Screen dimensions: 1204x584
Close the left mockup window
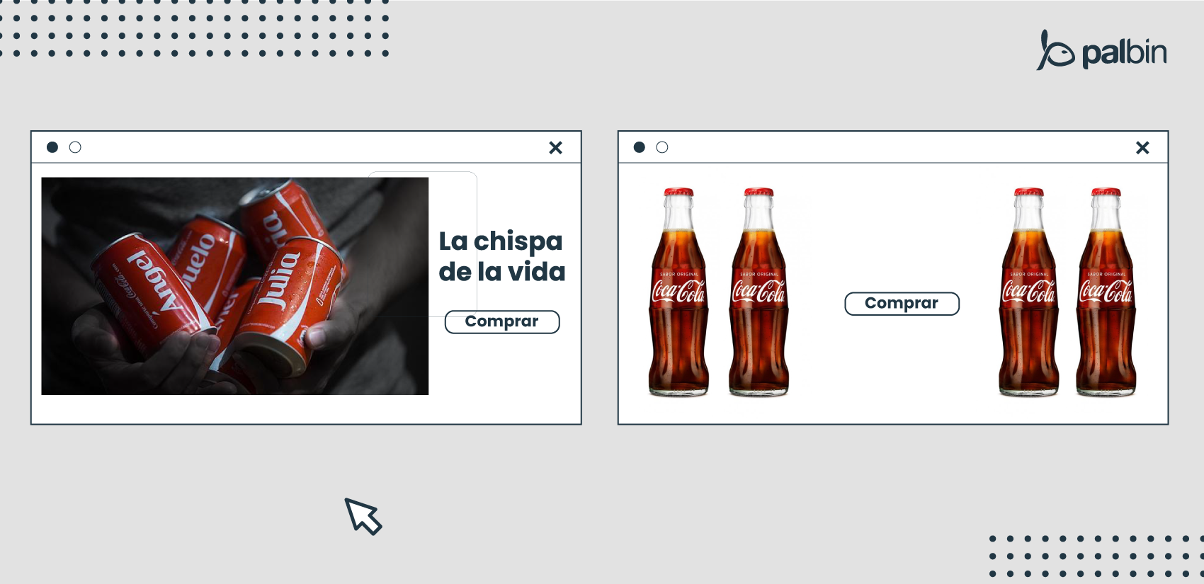pos(556,147)
